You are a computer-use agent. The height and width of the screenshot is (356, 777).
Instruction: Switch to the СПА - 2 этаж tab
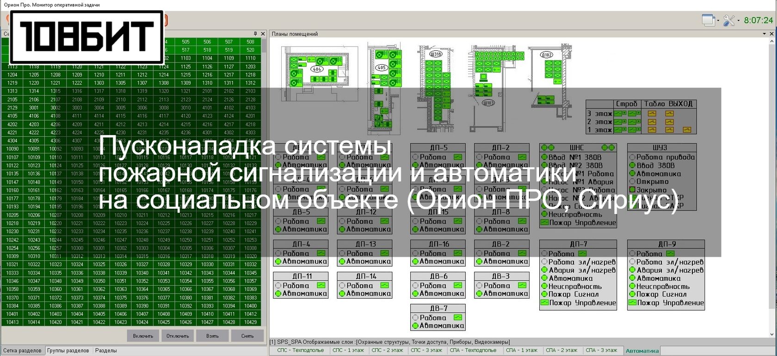[x=561, y=350]
